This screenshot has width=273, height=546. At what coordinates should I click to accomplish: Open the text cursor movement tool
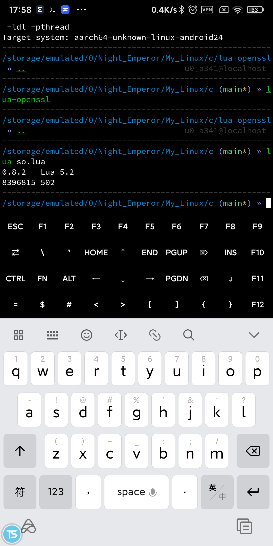(121, 335)
